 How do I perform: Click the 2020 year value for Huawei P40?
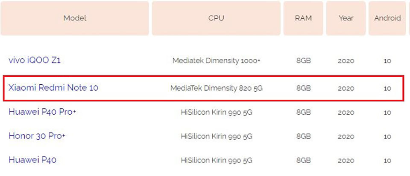[346, 160]
